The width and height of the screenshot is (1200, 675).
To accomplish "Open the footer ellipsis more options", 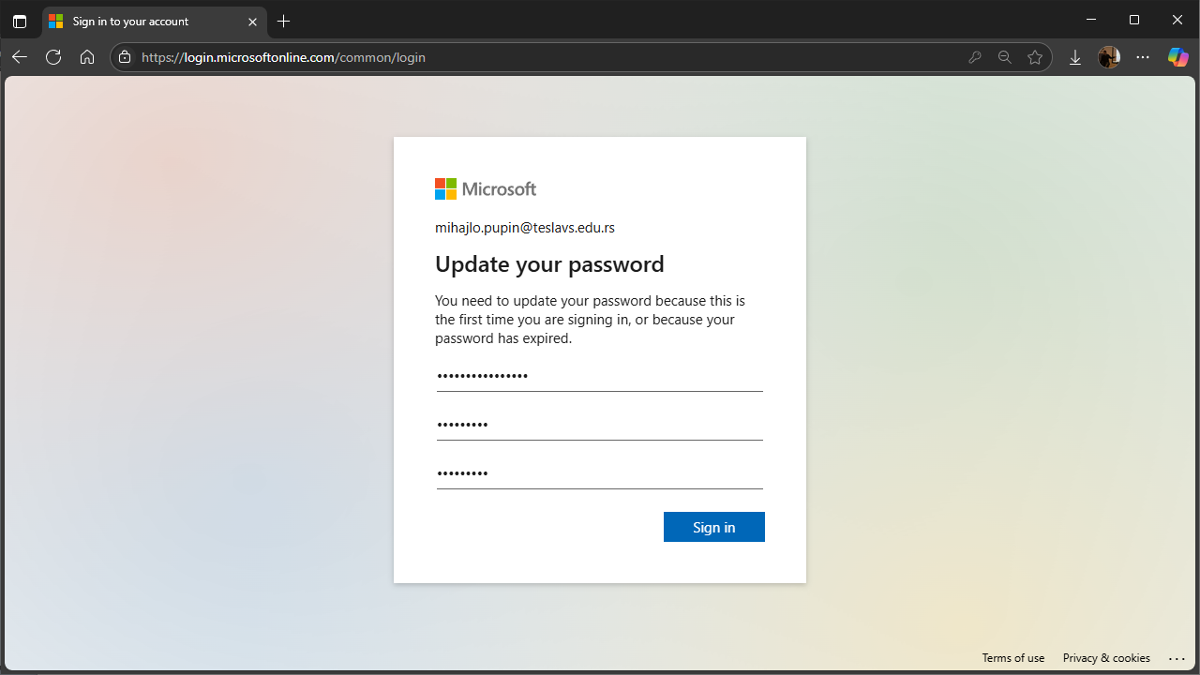I will (1177, 658).
